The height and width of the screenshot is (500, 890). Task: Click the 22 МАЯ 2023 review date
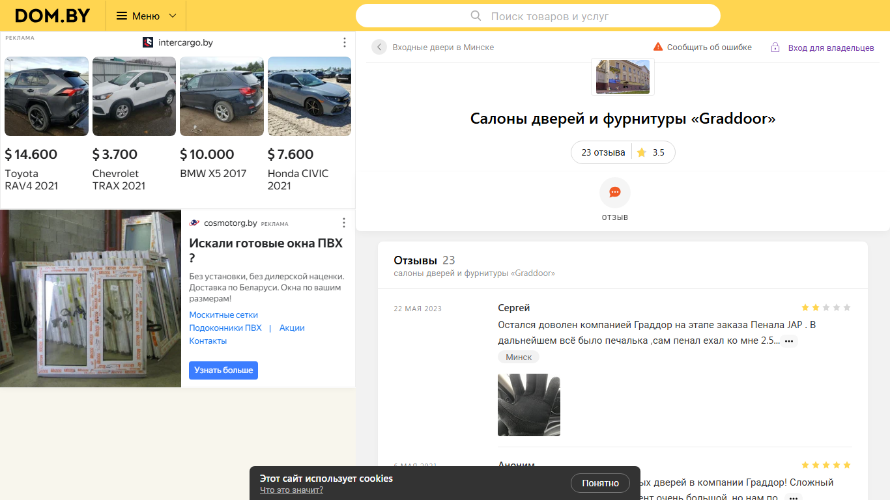[418, 309]
